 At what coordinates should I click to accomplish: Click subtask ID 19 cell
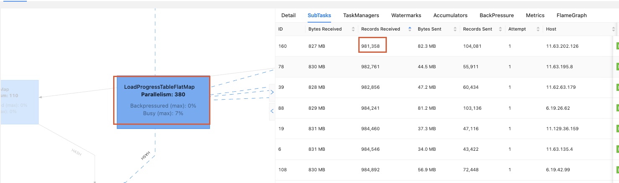281,129
